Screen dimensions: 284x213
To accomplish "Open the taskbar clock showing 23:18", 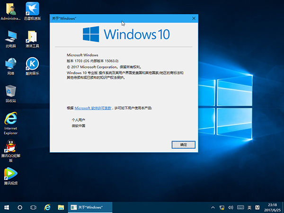I will (x=272, y=207).
